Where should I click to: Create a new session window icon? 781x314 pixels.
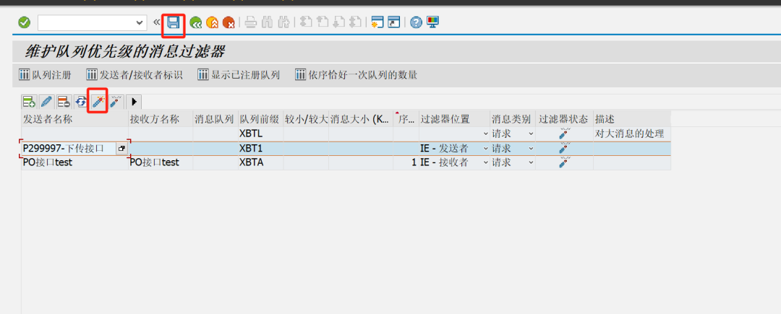pyautogui.click(x=377, y=22)
